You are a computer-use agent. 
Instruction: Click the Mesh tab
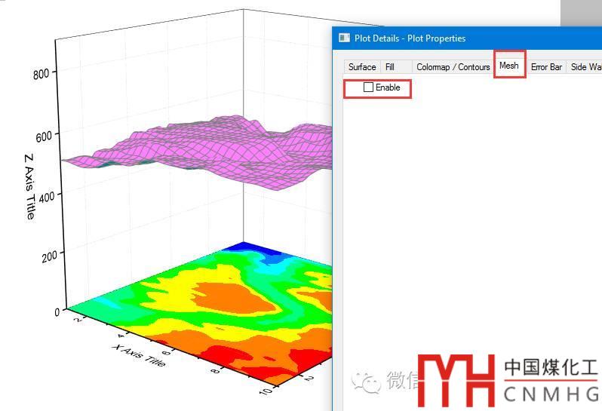pos(509,66)
